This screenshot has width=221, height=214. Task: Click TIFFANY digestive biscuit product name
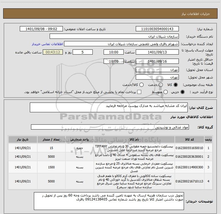134,148
